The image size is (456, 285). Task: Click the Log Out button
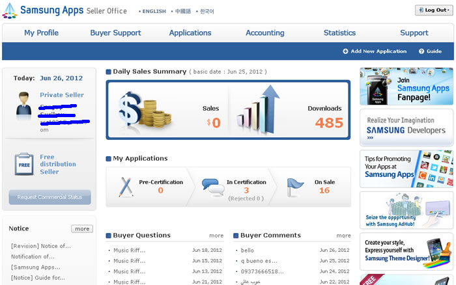coord(434,10)
